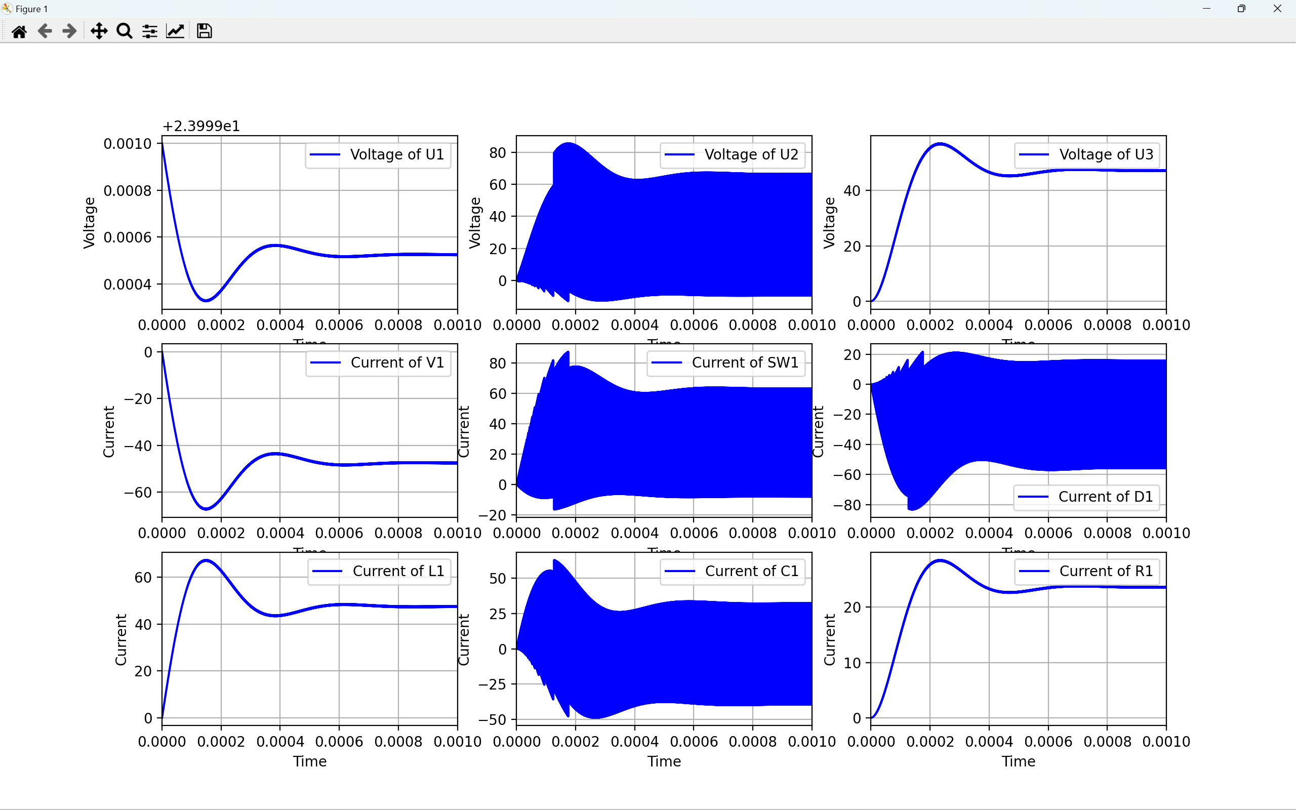Click the Home reset view icon

19,31
